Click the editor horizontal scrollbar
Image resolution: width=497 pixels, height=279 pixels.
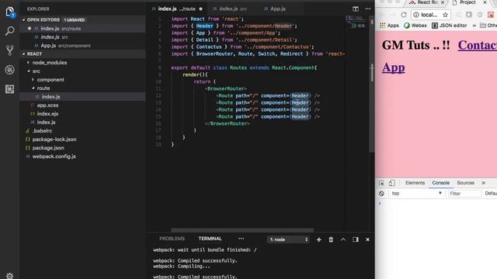[242, 230]
